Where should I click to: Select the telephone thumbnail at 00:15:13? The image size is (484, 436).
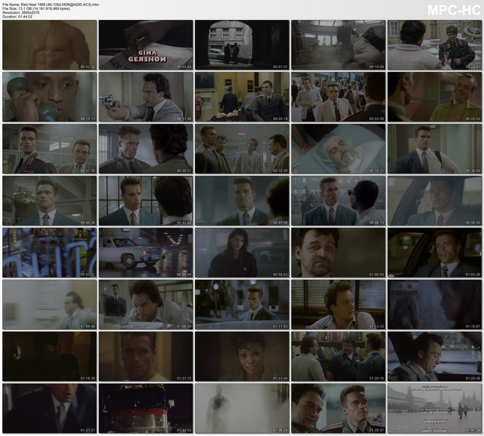[x=50, y=97]
